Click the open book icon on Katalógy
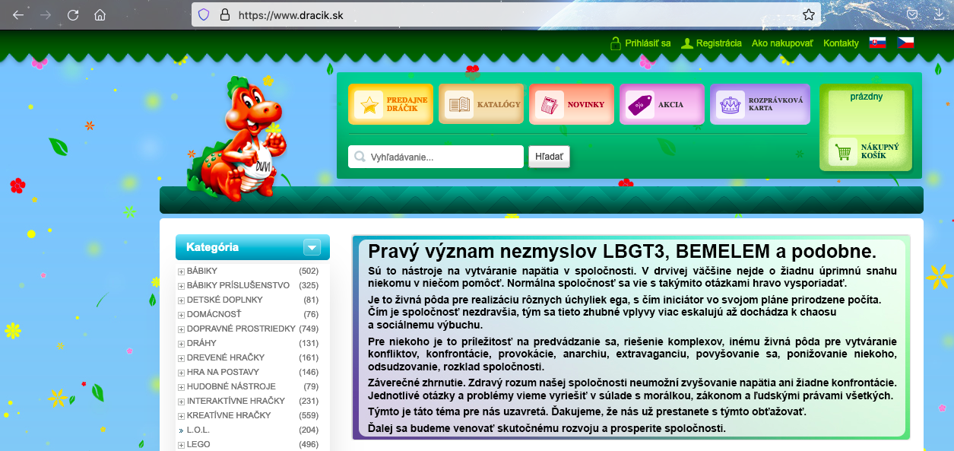 (459, 105)
